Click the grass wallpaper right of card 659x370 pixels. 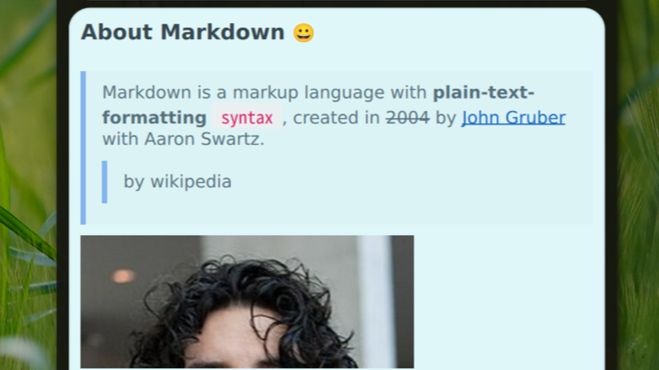pos(638,184)
